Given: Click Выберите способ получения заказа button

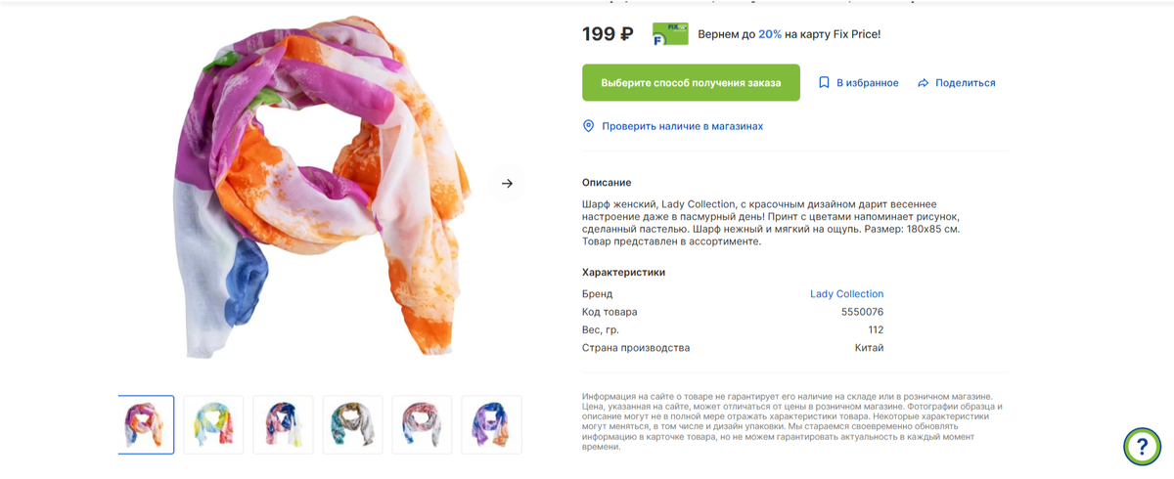Looking at the screenshot, I should (x=691, y=83).
